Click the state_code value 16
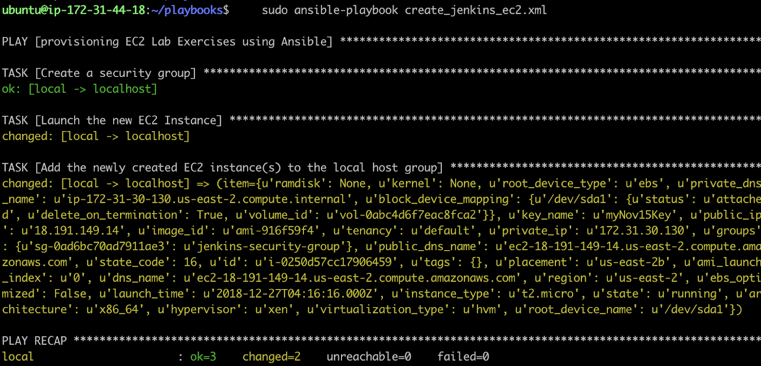761x366 pixels. pos(190,262)
